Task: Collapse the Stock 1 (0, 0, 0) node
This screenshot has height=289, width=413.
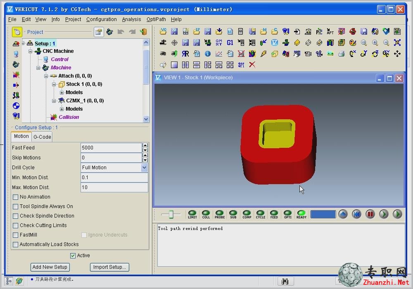Action: [x=54, y=84]
